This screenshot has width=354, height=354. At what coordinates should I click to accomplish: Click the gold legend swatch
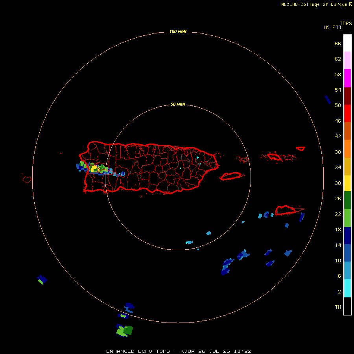click(x=347, y=166)
